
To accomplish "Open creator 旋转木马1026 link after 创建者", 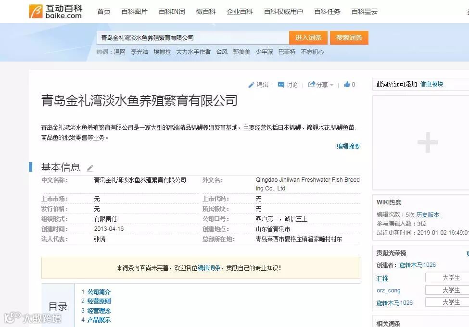I will click(x=418, y=265).
